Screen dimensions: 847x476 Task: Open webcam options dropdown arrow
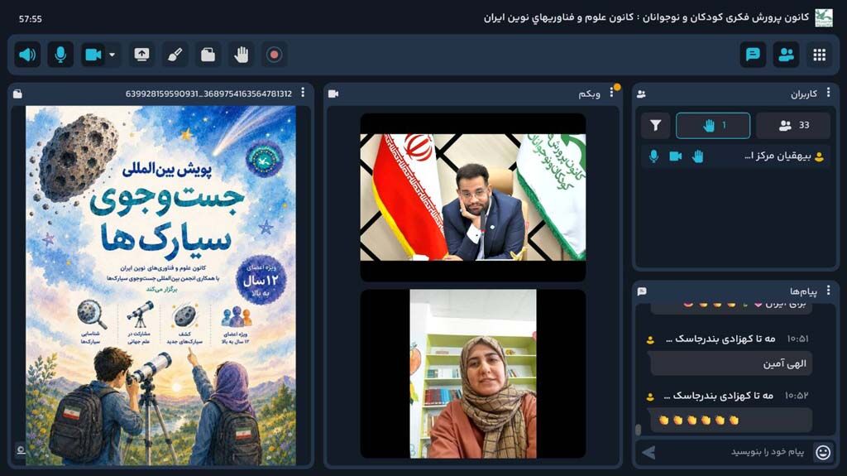(x=112, y=55)
